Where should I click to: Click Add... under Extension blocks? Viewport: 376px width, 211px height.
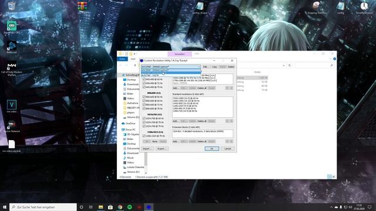pyautogui.click(x=176, y=141)
